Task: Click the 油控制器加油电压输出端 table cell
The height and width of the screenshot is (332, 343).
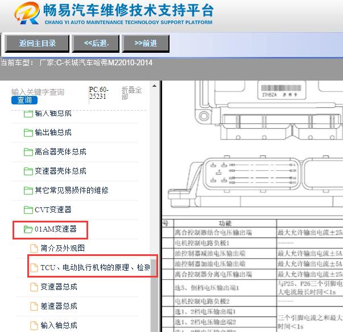Action: coord(225,264)
